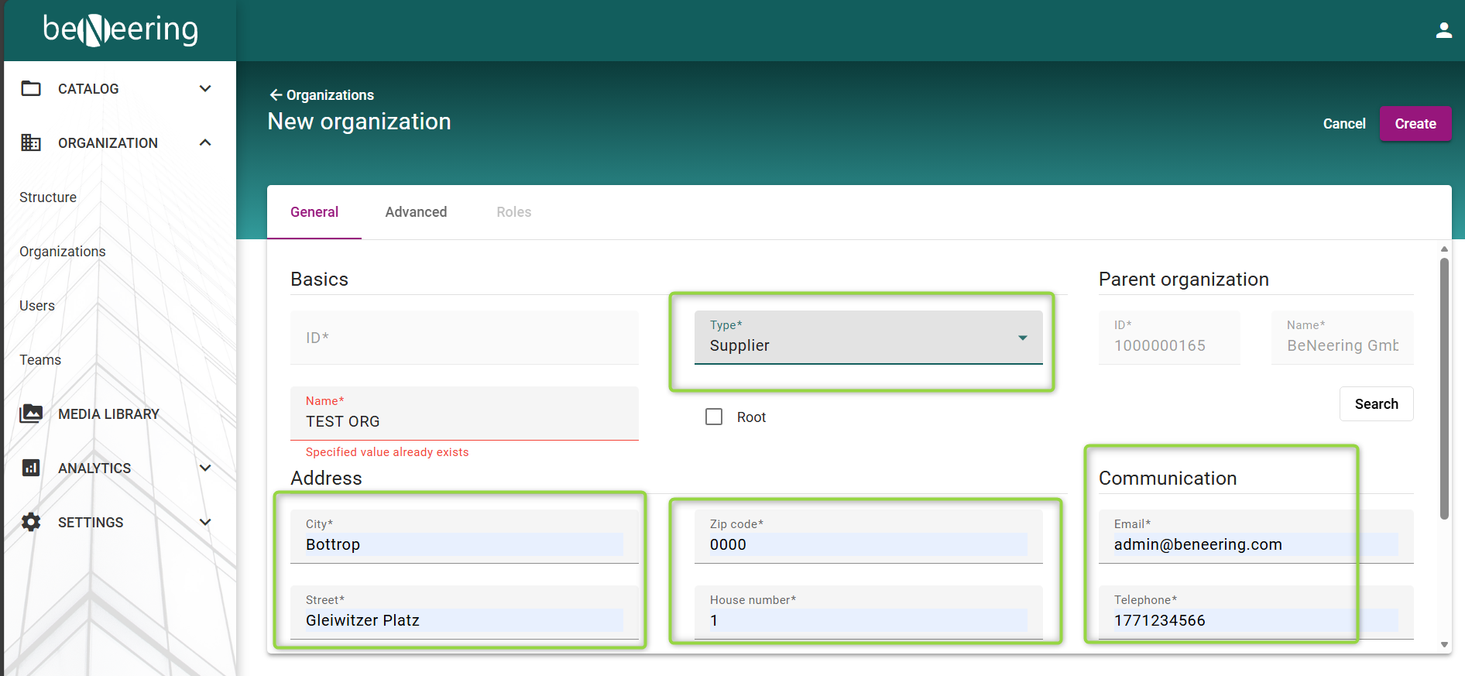Click the Search button for parent organization
Screen dimensions: 1465x676
[x=1376, y=404]
